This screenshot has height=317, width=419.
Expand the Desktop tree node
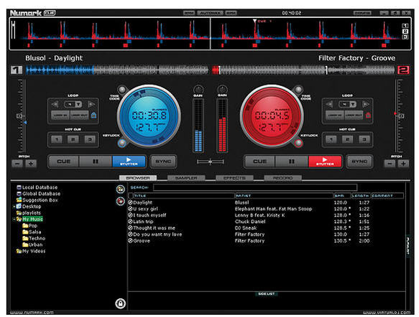[x=14, y=207]
